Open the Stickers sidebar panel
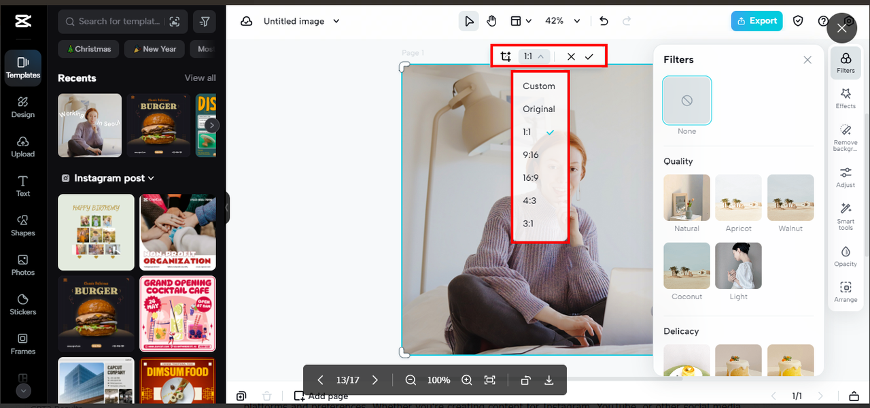Screen dimensions: 870x408 point(22,305)
